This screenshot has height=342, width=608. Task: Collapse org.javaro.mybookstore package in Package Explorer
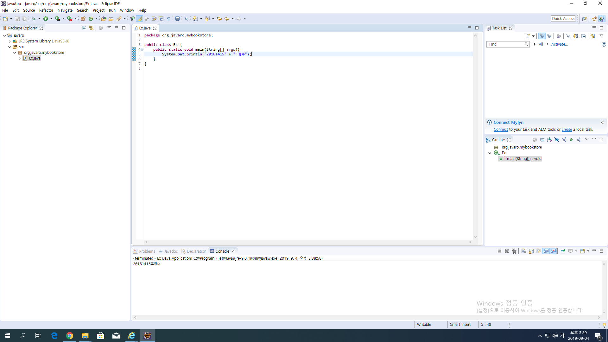pyautogui.click(x=15, y=53)
